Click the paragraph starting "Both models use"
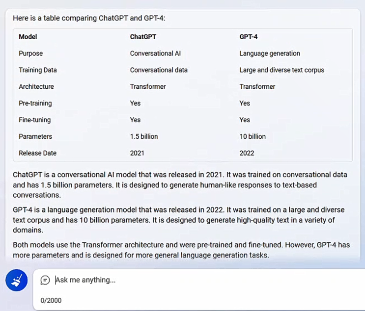 click(x=181, y=250)
